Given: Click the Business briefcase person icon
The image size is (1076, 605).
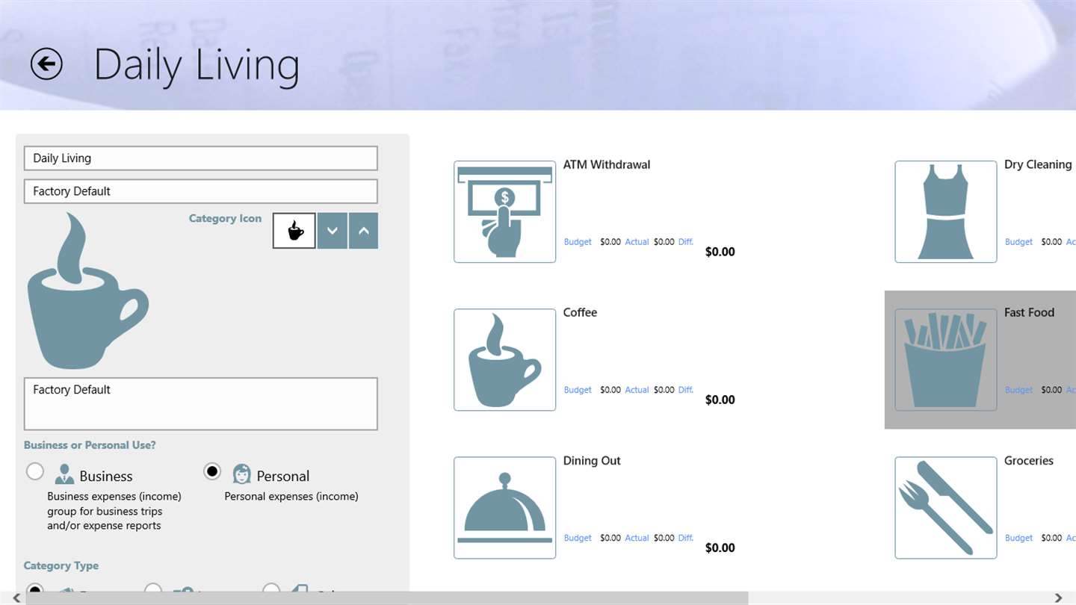Looking at the screenshot, I should pos(64,475).
